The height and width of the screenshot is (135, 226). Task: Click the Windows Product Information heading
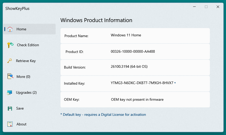pos(96,20)
